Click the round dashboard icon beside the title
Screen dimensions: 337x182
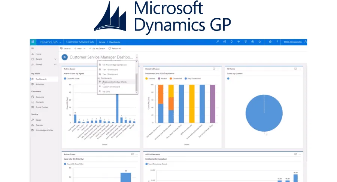click(65, 57)
